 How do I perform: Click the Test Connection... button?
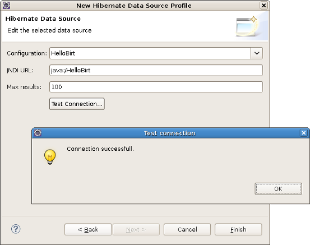click(77, 104)
